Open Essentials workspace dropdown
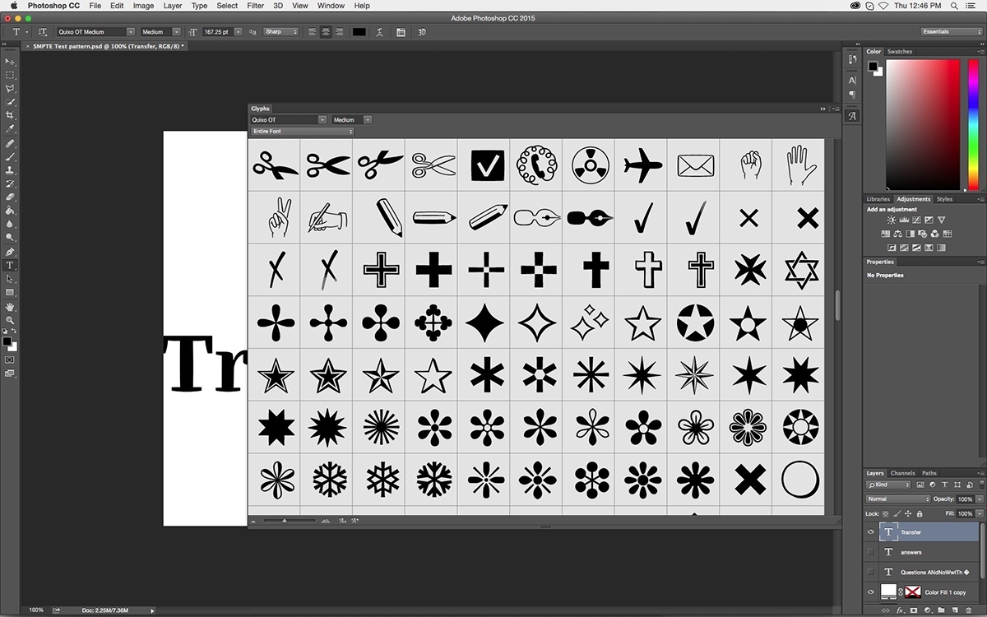 coord(952,32)
